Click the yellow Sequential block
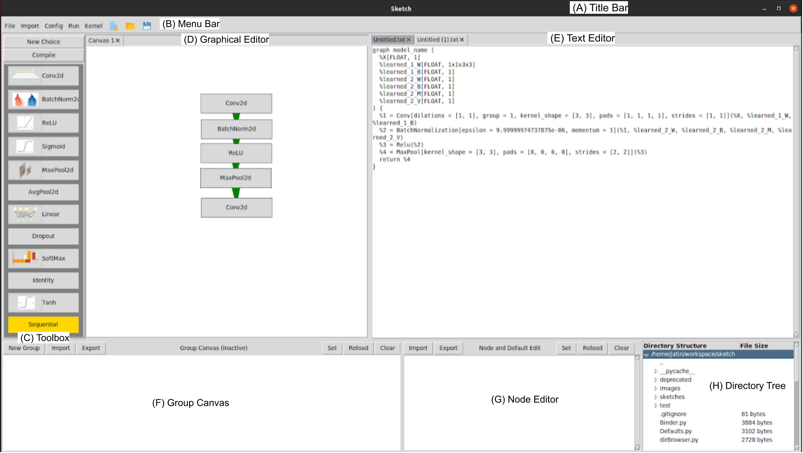This screenshot has height=453, width=803. tap(43, 324)
